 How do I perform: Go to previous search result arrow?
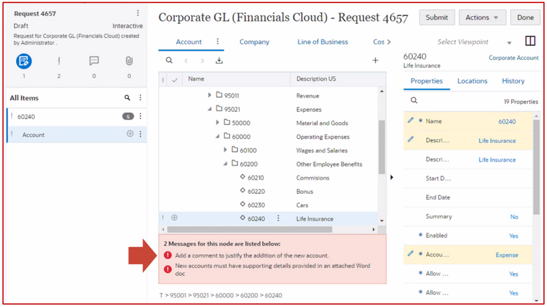coord(186,61)
